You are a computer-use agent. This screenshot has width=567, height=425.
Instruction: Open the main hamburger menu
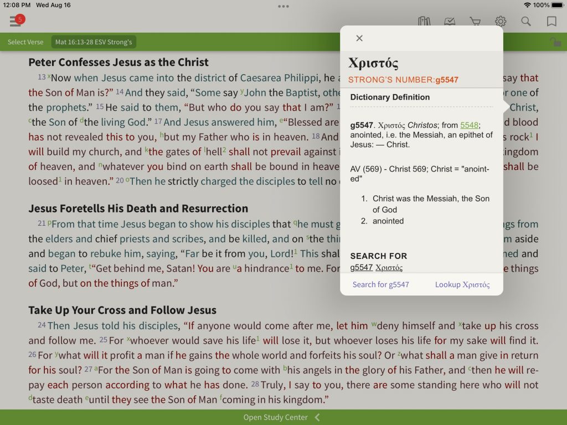tap(15, 22)
